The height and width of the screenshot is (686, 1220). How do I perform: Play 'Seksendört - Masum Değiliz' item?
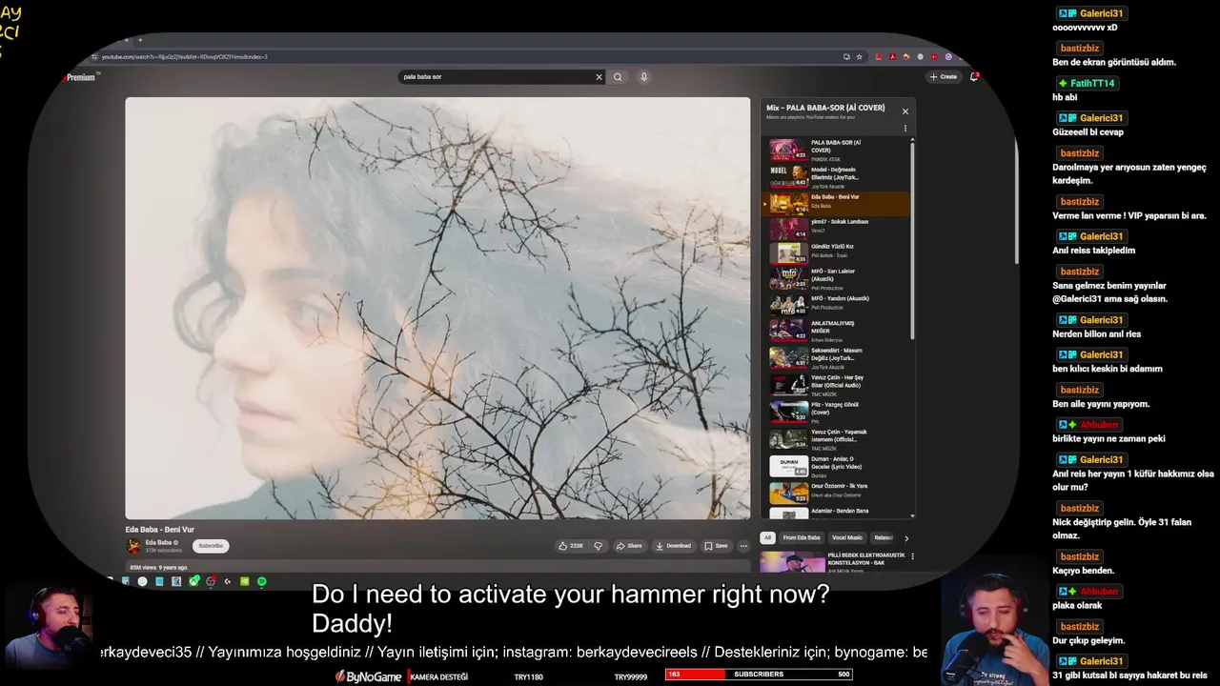(x=836, y=357)
